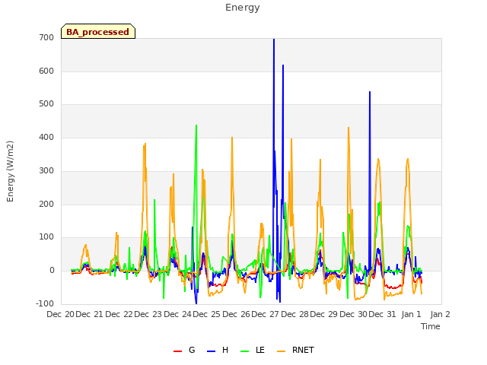Click the blue H spike reaching 700
Image resolution: width=487 pixels, height=365 pixels.
click(274, 40)
